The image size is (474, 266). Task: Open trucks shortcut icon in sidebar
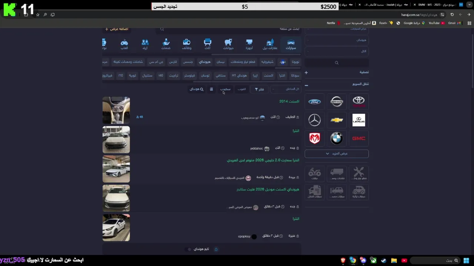(x=337, y=173)
